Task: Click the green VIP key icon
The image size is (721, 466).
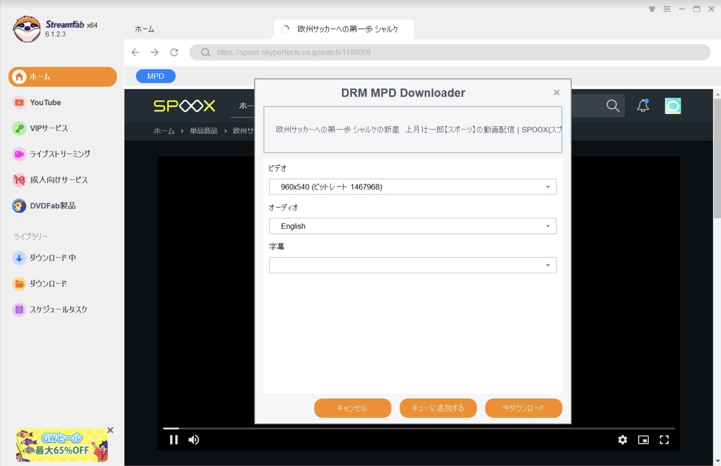Action: [x=19, y=128]
